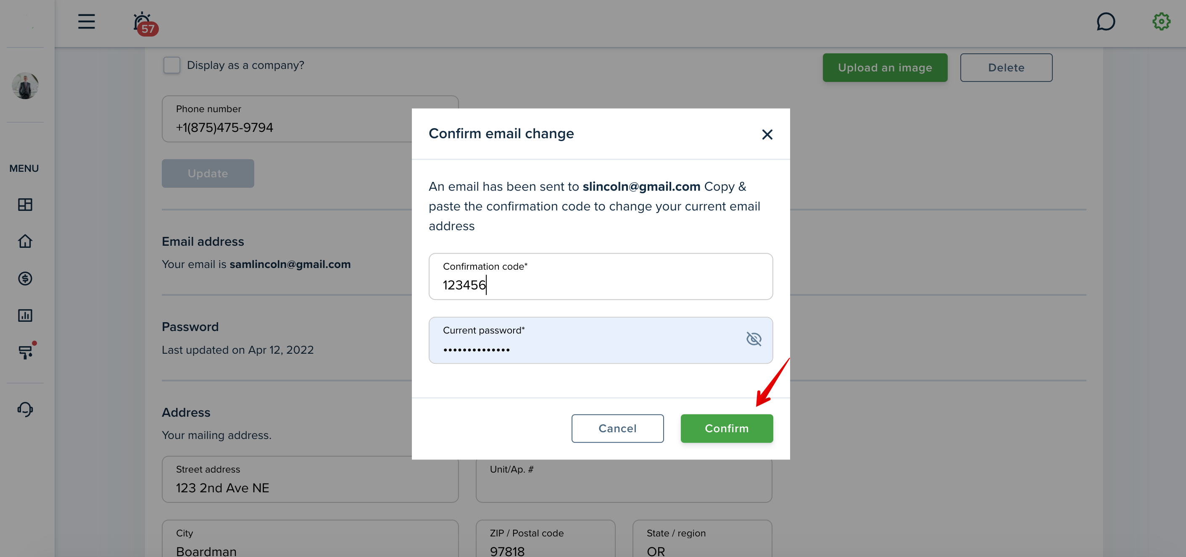
Task: Click the Upload an image button
Action: click(x=884, y=68)
